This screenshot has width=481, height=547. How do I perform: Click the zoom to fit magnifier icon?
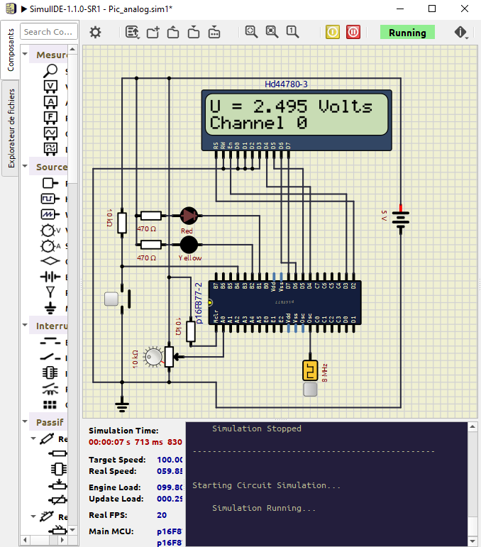251,32
